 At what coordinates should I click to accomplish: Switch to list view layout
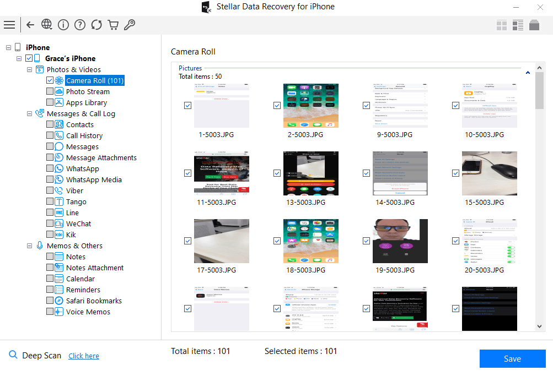click(518, 25)
